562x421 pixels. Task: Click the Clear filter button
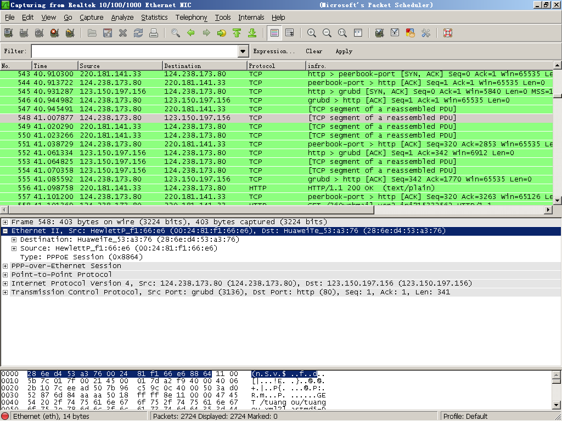314,51
